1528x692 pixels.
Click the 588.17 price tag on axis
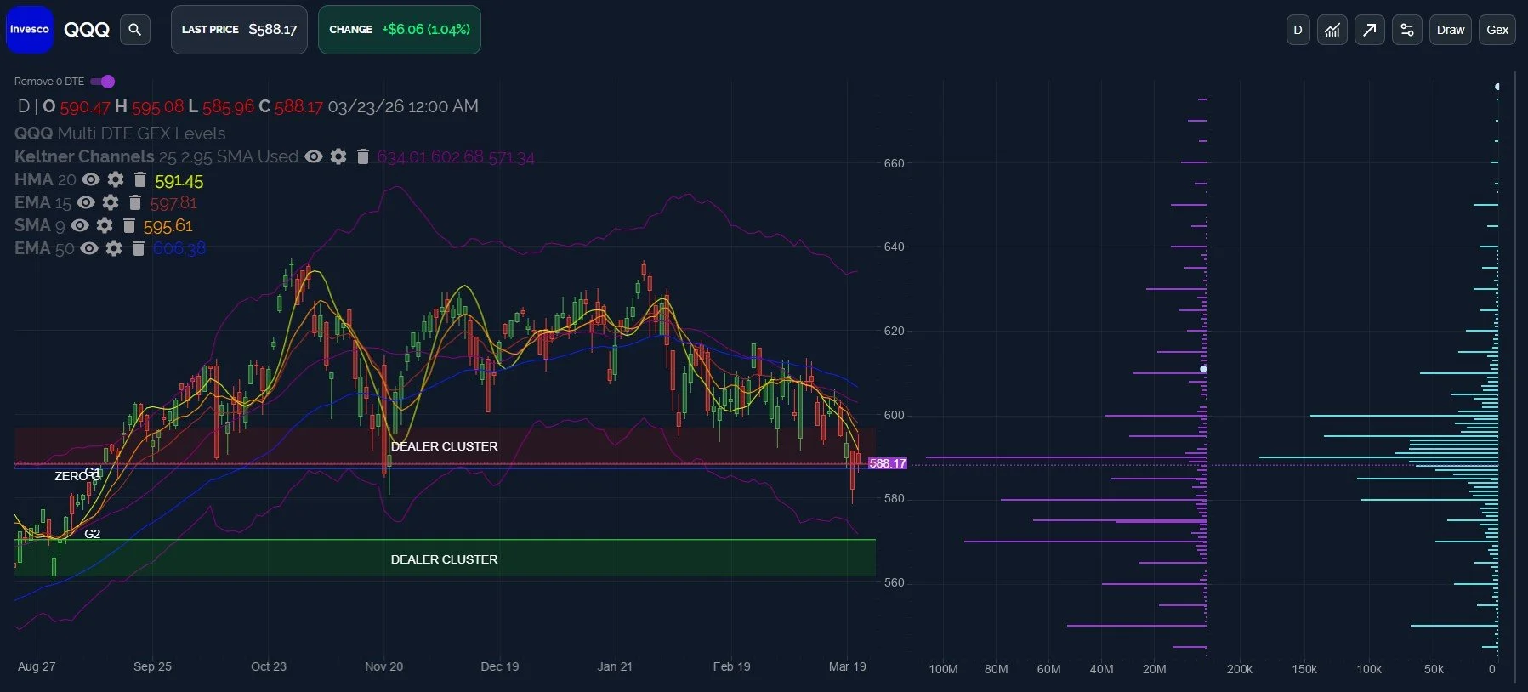(887, 463)
